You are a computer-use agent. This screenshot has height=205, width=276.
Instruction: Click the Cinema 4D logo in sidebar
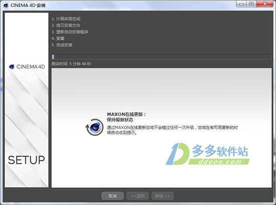27,66
